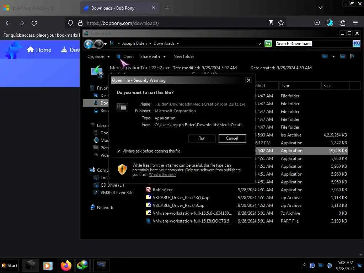
Task: Click the Cancel button
Action: click(x=232, y=138)
